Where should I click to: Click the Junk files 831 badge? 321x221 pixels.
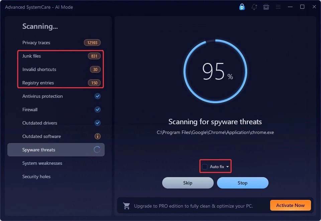[94, 56]
